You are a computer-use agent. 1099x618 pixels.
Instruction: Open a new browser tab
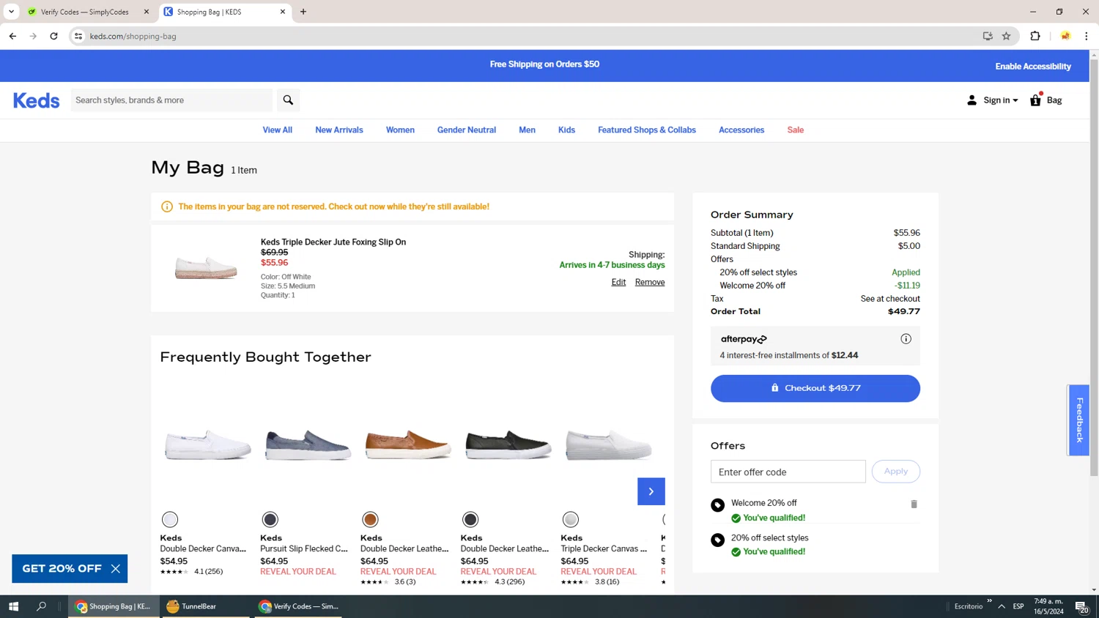point(303,12)
